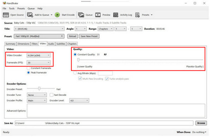Open the Queue icon in toolbar
Image resolution: width=210 pixels, height=137 pixels.
(x=81, y=15)
